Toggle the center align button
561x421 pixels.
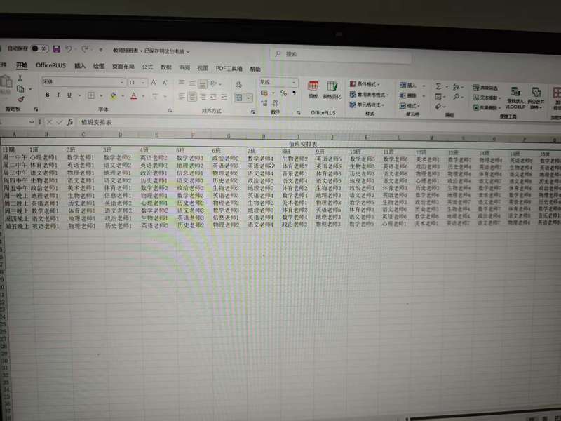192,97
